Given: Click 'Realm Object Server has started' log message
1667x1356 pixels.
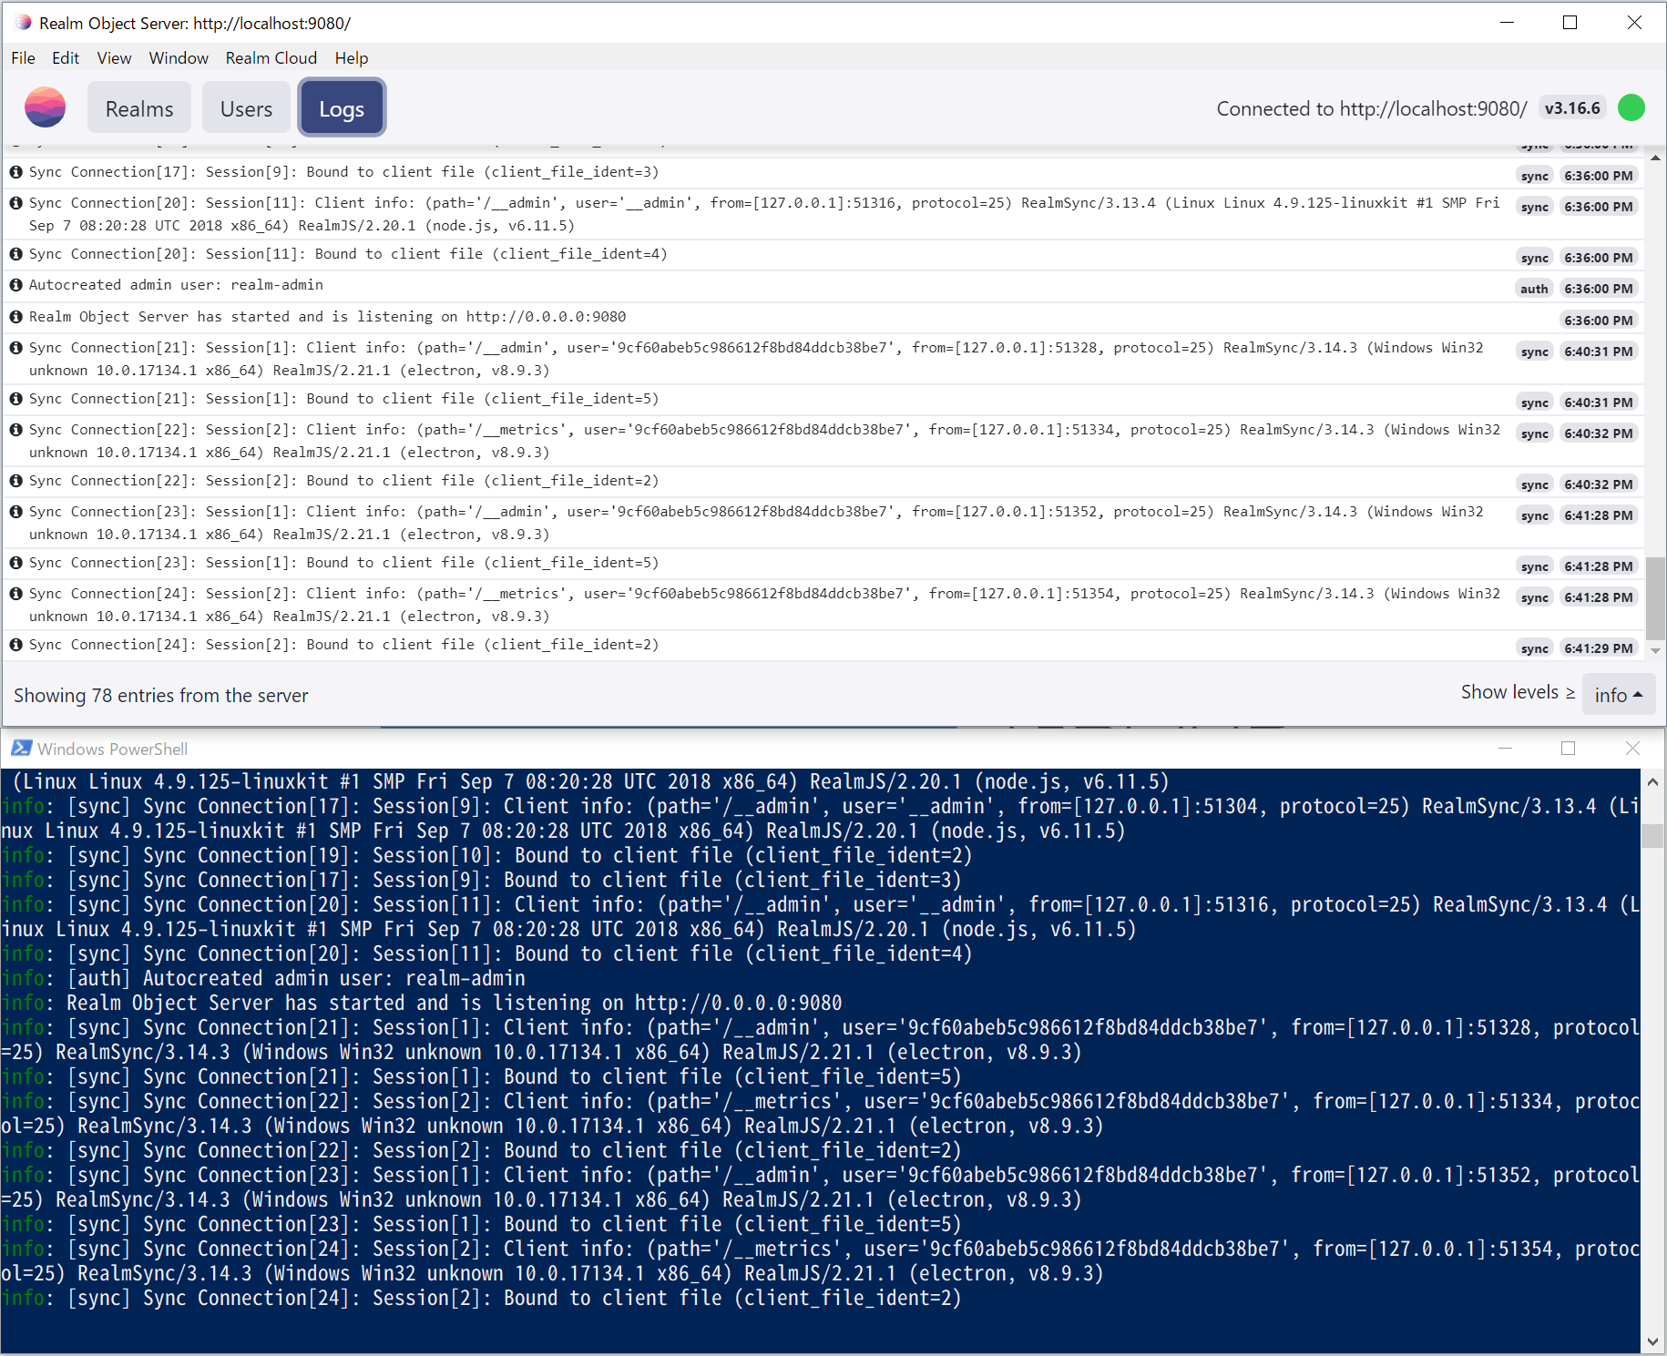Looking at the screenshot, I should [327, 317].
